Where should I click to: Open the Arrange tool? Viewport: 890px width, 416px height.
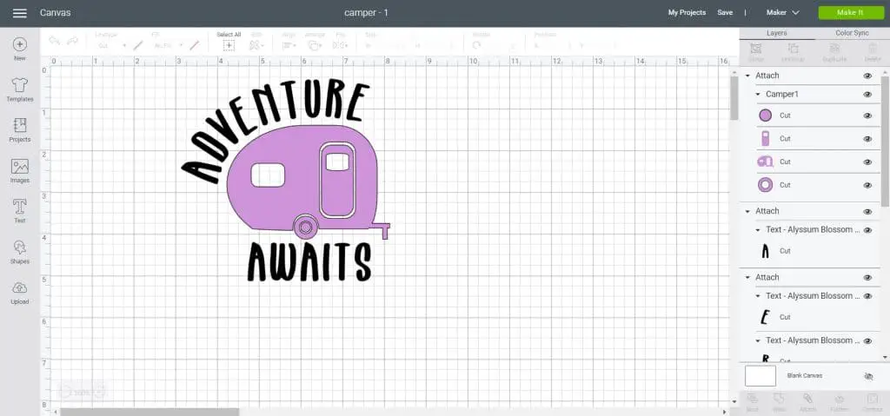[315, 45]
